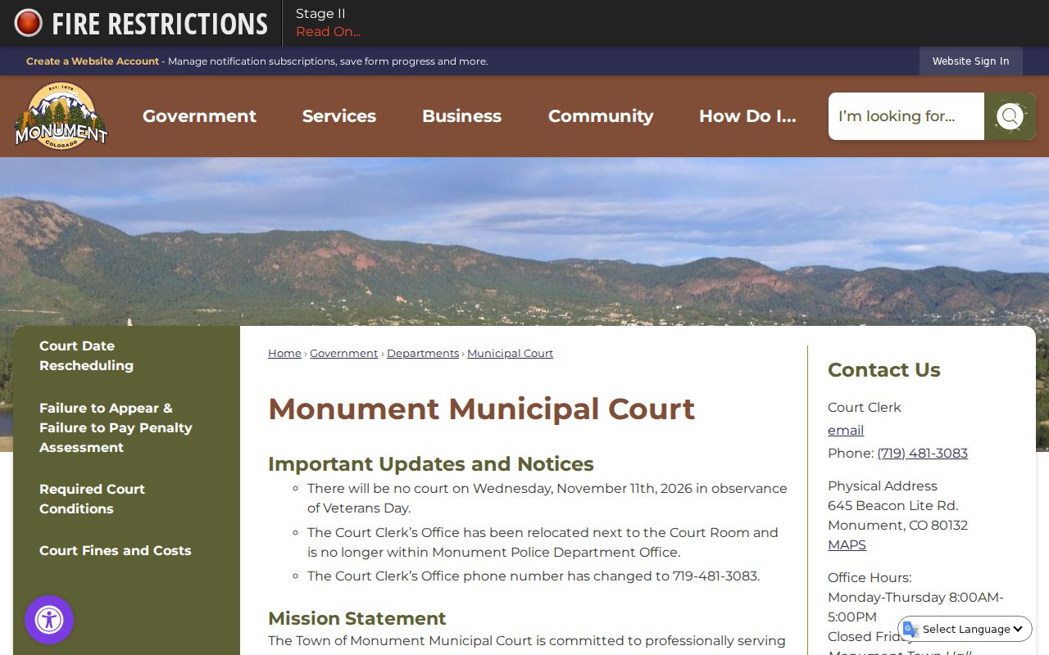1049x655 pixels.
Task: Click the Municipal Court breadcrumb link
Action: 510,354
